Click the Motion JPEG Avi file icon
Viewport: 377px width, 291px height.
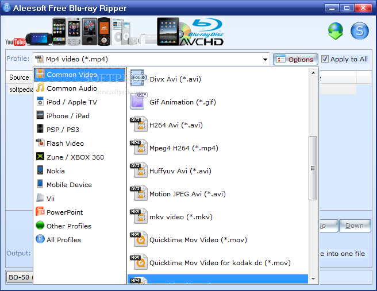pyautogui.click(x=139, y=193)
